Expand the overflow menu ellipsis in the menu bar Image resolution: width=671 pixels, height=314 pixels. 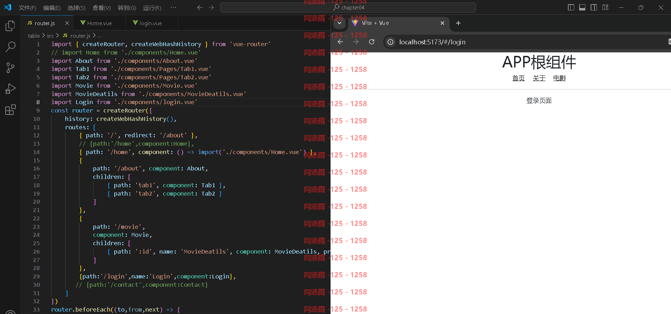[x=173, y=7]
